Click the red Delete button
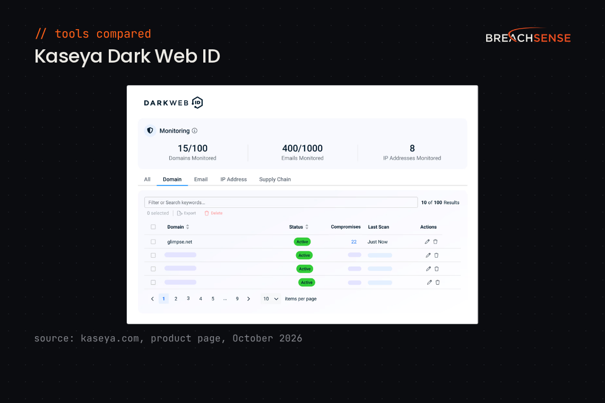This screenshot has width=605, height=403. click(213, 213)
